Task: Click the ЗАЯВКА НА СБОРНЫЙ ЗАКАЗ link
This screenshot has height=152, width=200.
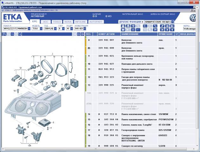Action: coord(163,14)
